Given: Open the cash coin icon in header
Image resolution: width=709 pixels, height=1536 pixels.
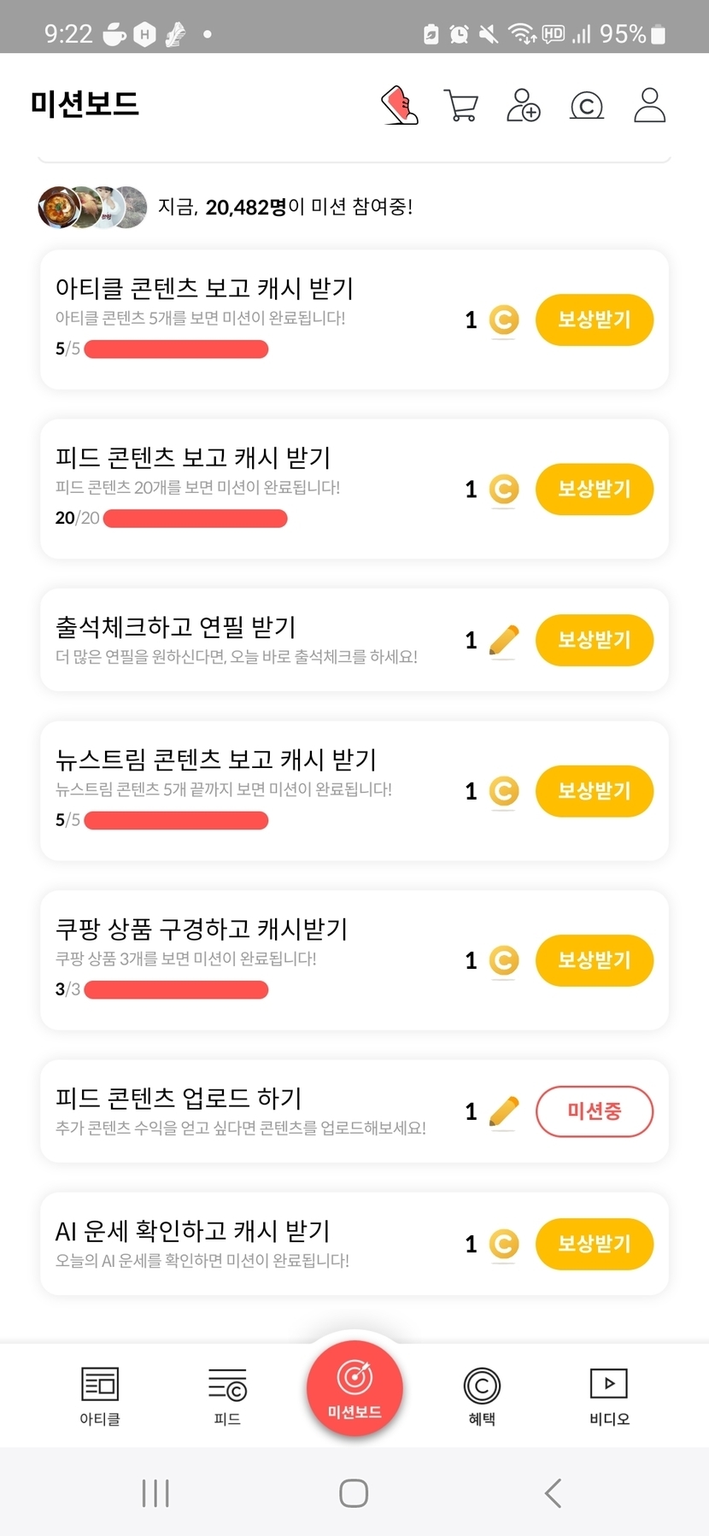Looking at the screenshot, I should click(587, 106).
